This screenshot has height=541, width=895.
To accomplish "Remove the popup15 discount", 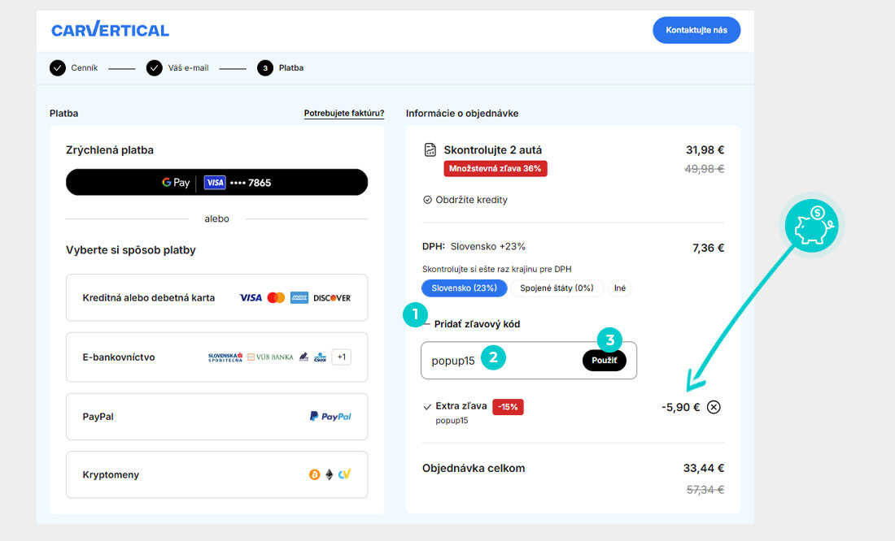I will tap(714, 407).
